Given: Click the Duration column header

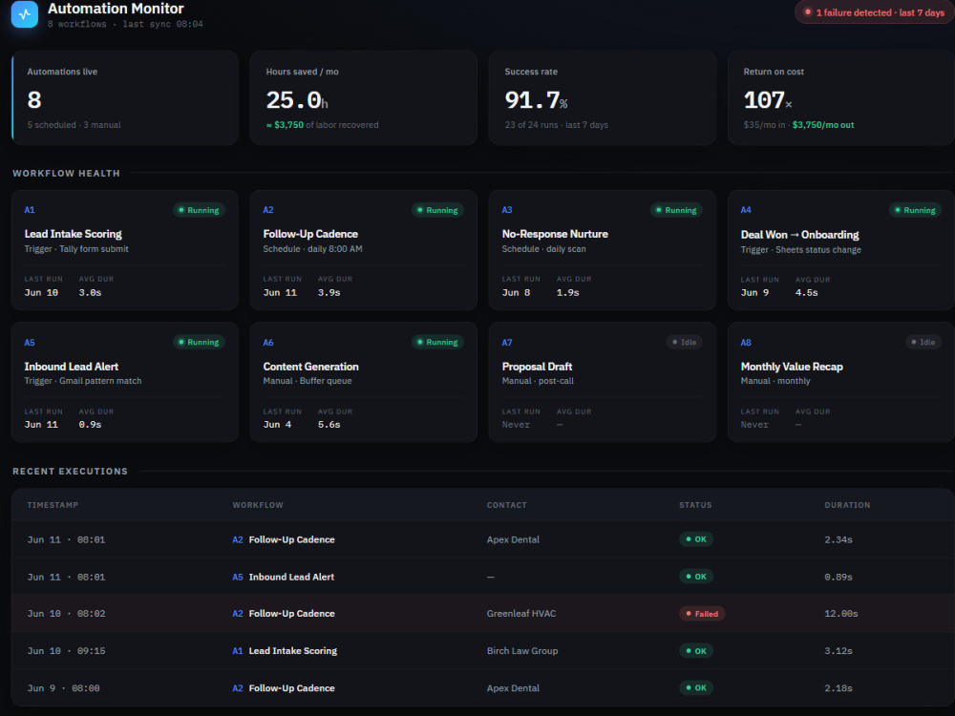Looking at the screenshot, I should (847, 505).
